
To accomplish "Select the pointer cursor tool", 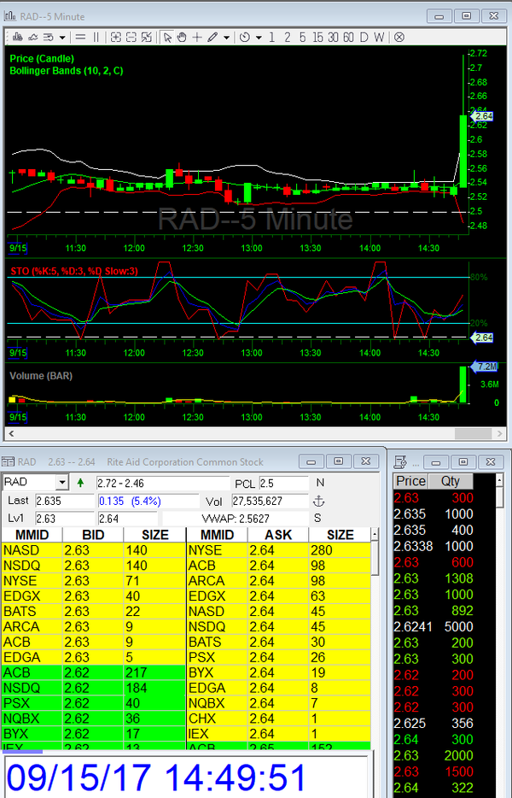I will click(168, 37).
